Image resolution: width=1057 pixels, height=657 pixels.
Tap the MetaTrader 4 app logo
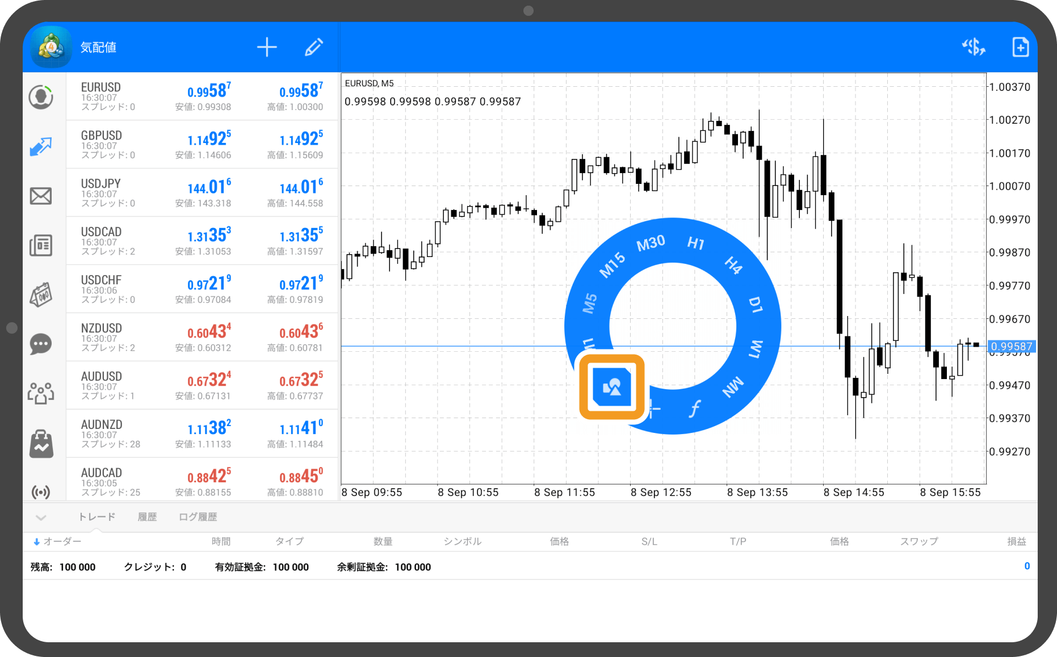(x=52, y=47)
